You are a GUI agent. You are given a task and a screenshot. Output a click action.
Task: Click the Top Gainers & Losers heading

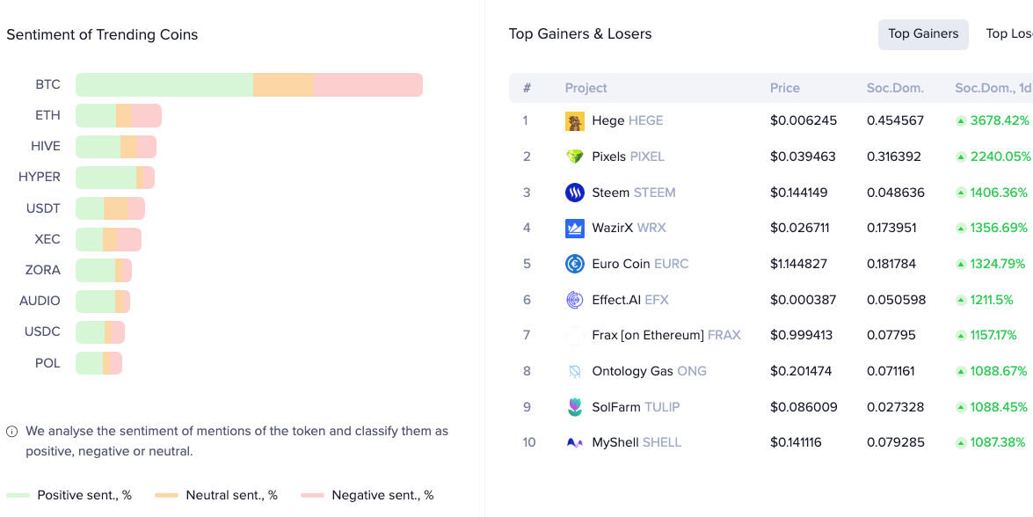580,34
